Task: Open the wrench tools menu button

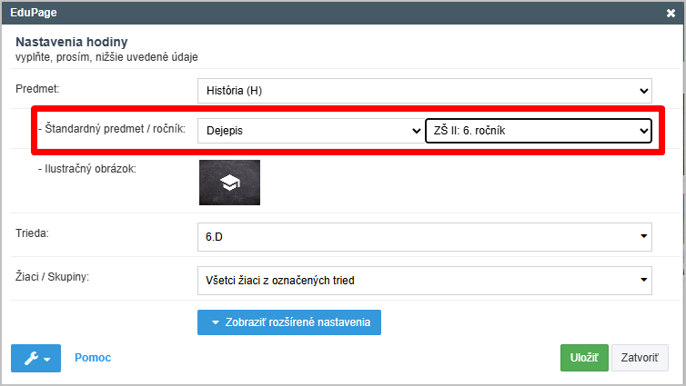Action: (x=35, y=358)
